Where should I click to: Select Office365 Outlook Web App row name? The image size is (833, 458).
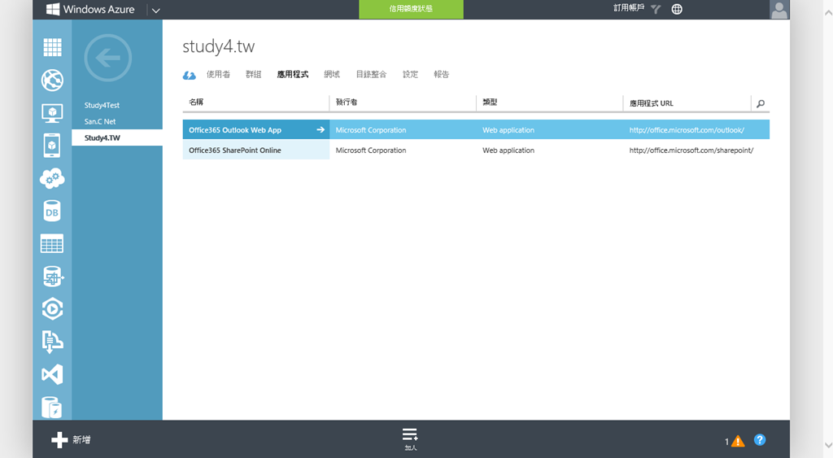click(235, 130)
